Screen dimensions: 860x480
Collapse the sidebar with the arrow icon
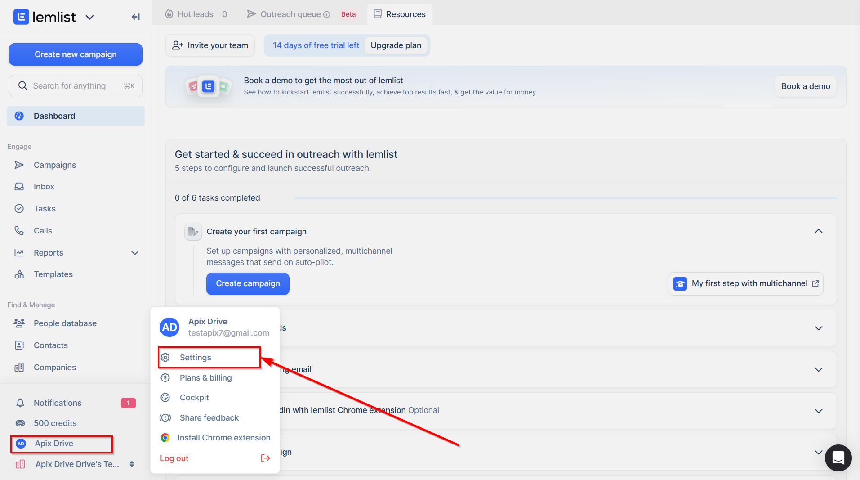135,17
